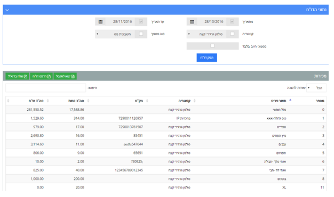
Task: Click SKU value 85451
Action: [x=138, y=136]
